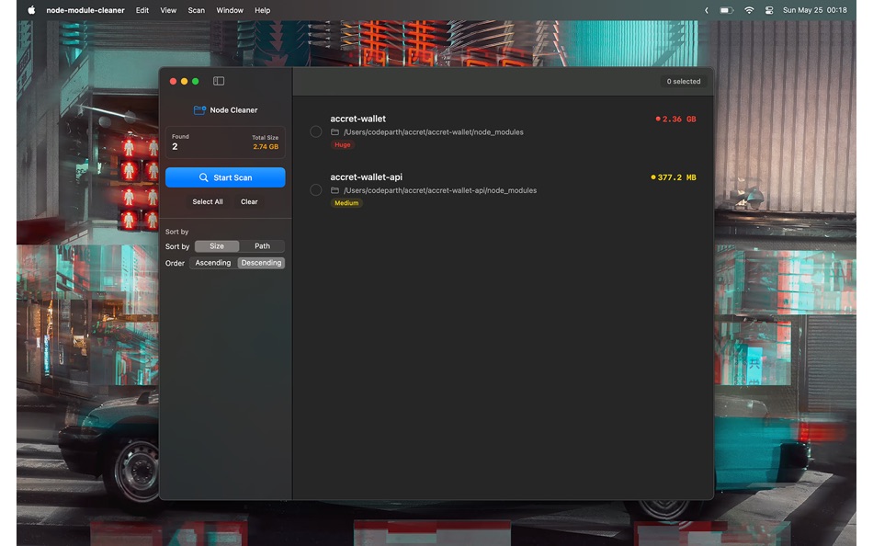Set order to Descending

click(x=261, y=263)
